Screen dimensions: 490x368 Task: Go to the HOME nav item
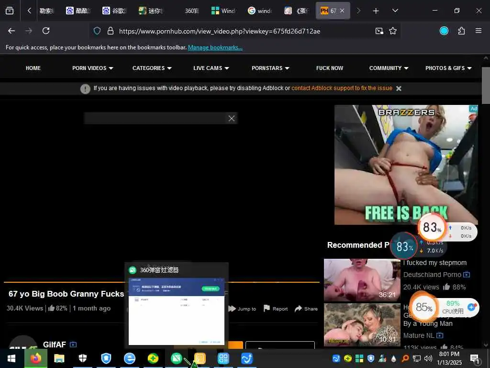tap(33, 68)
